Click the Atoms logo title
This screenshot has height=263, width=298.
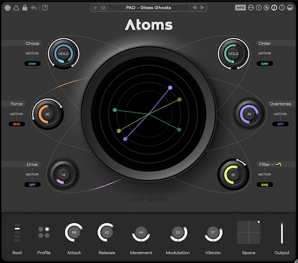coord(149,25)
